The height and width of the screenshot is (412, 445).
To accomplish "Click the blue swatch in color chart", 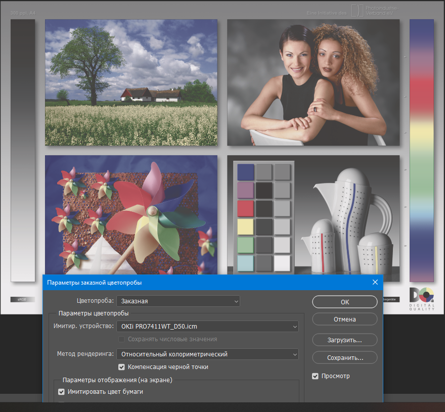I will 245,172.
